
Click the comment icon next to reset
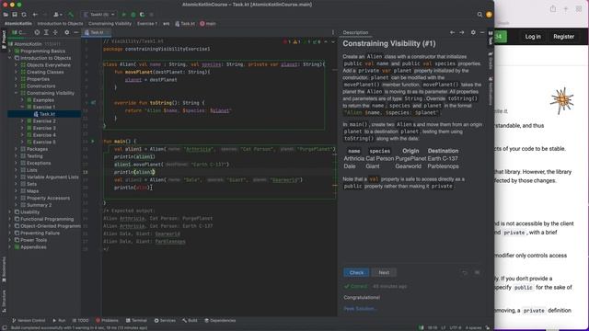tap(477, 273)
